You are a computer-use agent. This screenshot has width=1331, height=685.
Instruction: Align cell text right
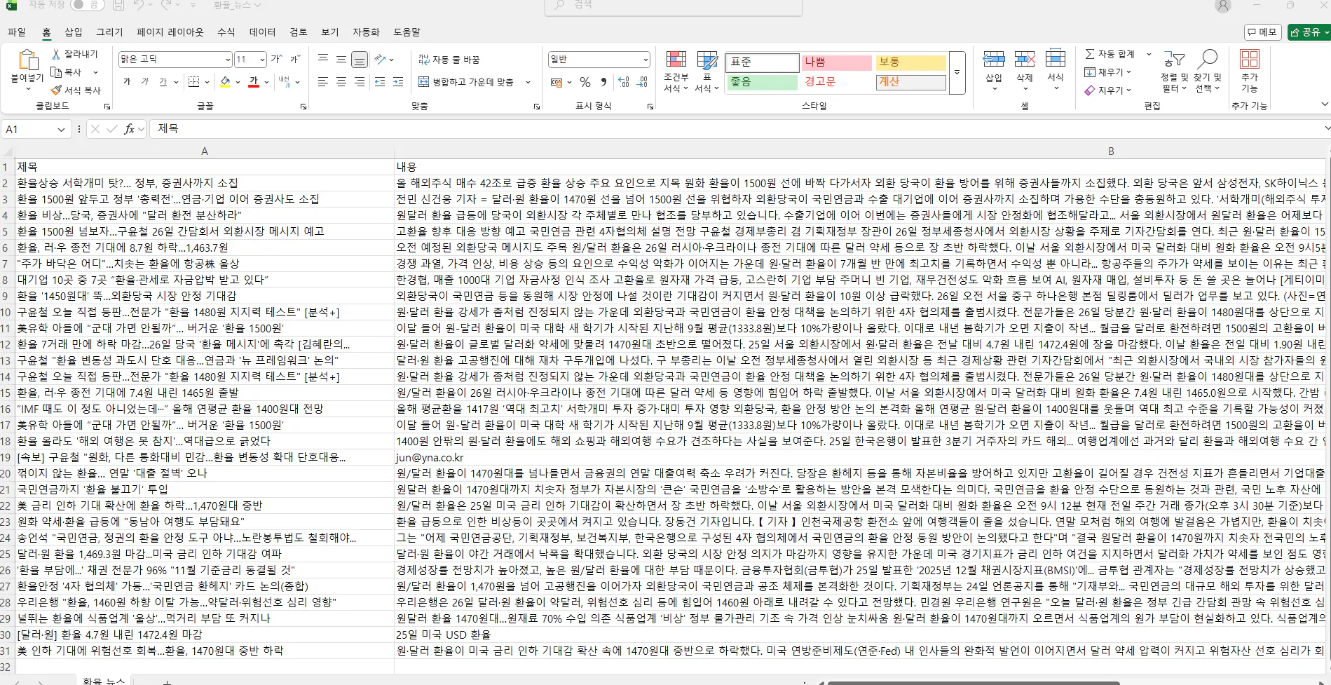click(360, 82)
